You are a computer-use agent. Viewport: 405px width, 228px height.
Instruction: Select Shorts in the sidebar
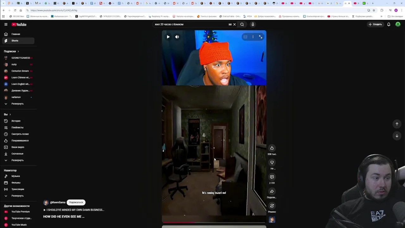coord(18,41)
